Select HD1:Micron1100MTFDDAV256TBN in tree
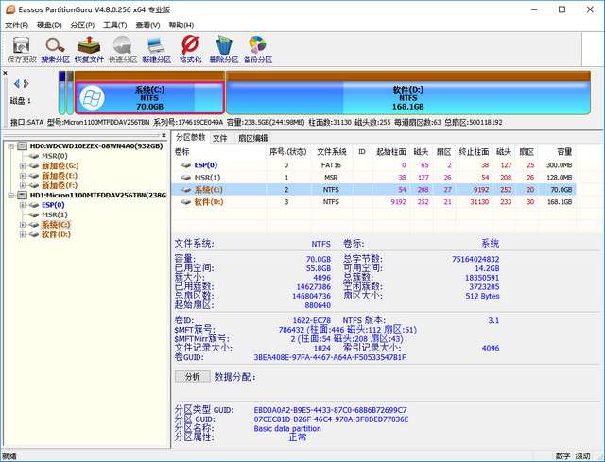 (98, 196)
